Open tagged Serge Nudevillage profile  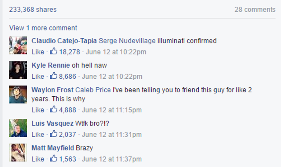click(x=127, y=41)
